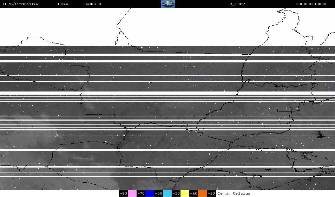Click the -70 legend label
Image resolution: width=335 pixels, height=197 pixels.
click(141, 193)
